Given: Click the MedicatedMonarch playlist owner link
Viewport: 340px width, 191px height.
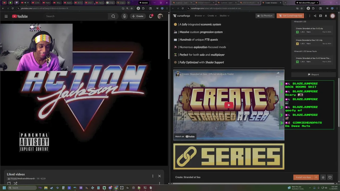Looking at the screenshot, I should click(x=26, y=179).
